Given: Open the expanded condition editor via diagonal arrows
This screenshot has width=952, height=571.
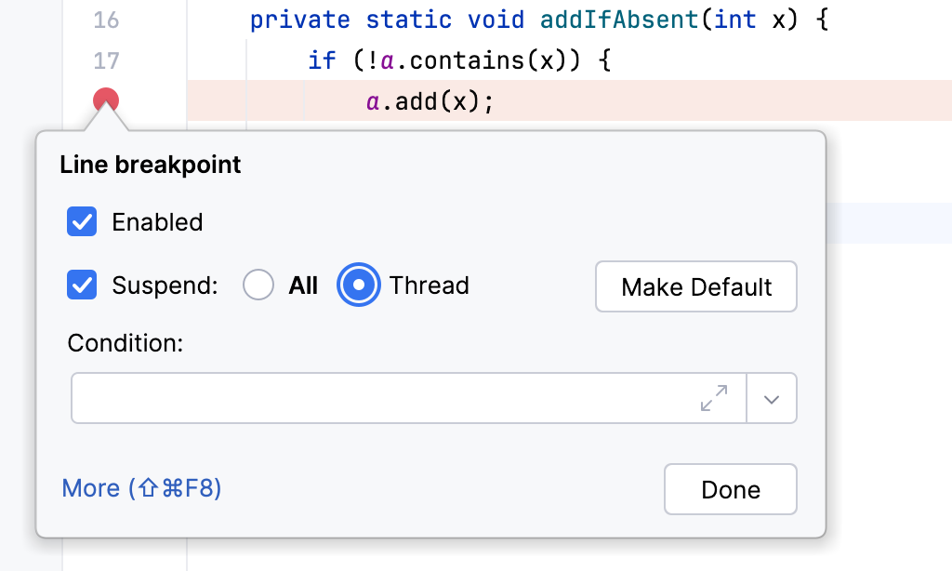Looking at the screenshot, I should [x=713, y=398].
